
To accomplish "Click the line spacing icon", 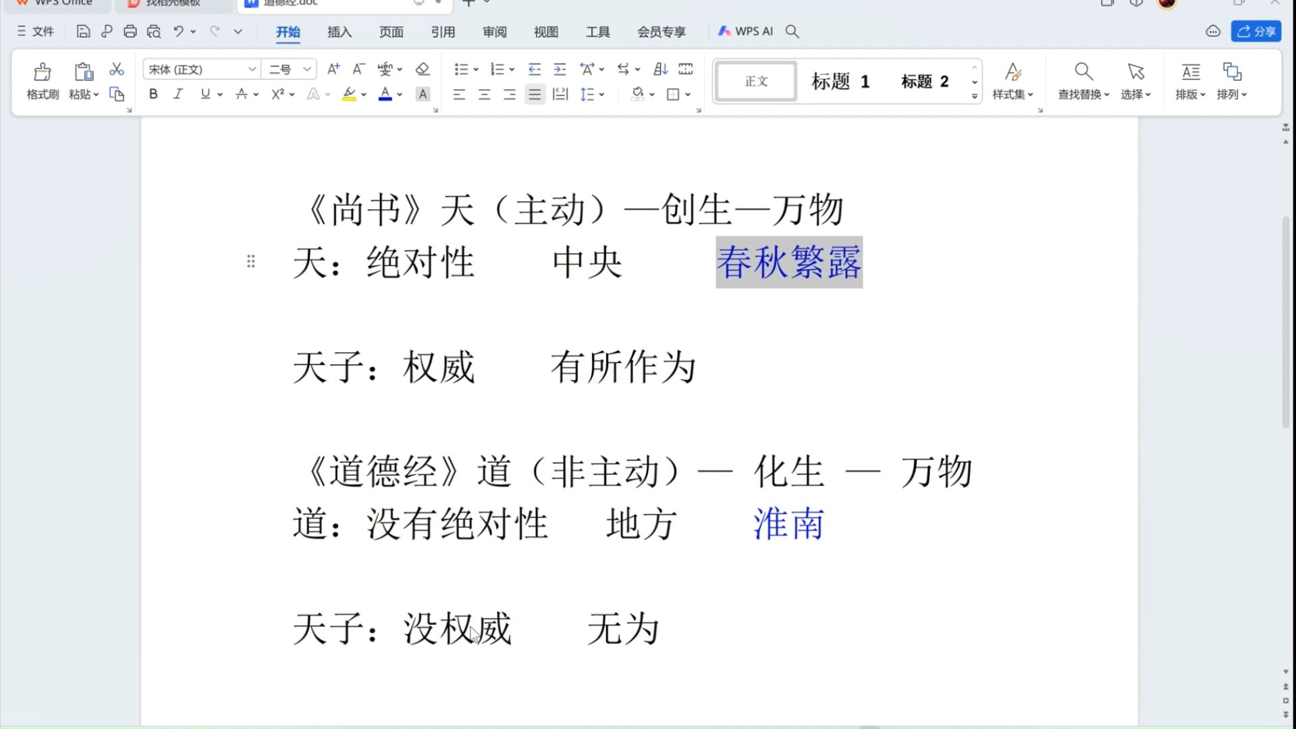I will (x=587, y=94).
